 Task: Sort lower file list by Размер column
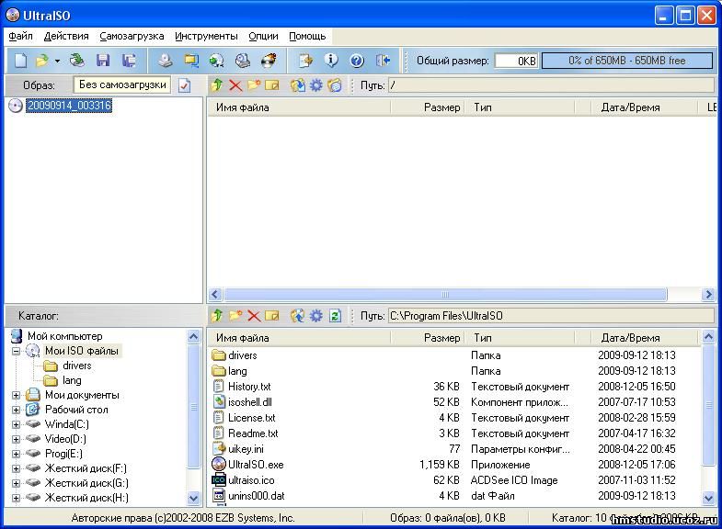click(x=428, y=338)
